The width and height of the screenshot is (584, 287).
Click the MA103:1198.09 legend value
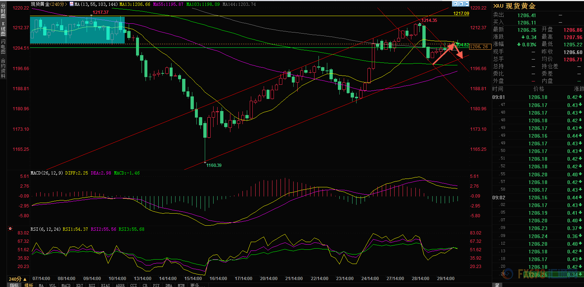pyautogui.click(x=203, y=4)
